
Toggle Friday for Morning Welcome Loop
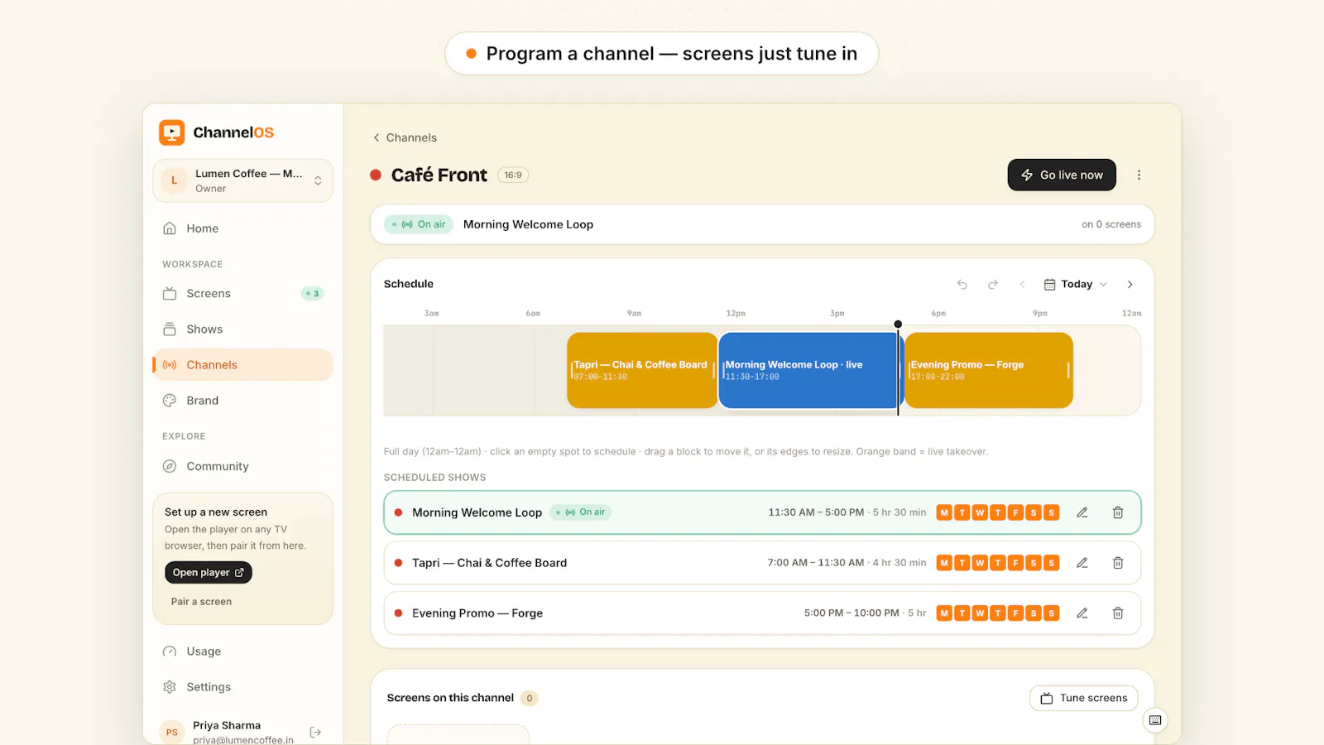pos(1015,513)
